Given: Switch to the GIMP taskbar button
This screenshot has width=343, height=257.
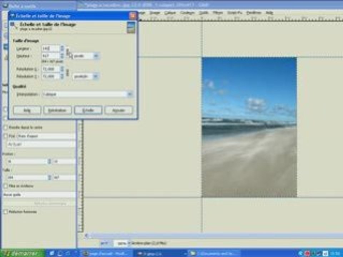Looking at the screenshot, I should click(160, 253).
